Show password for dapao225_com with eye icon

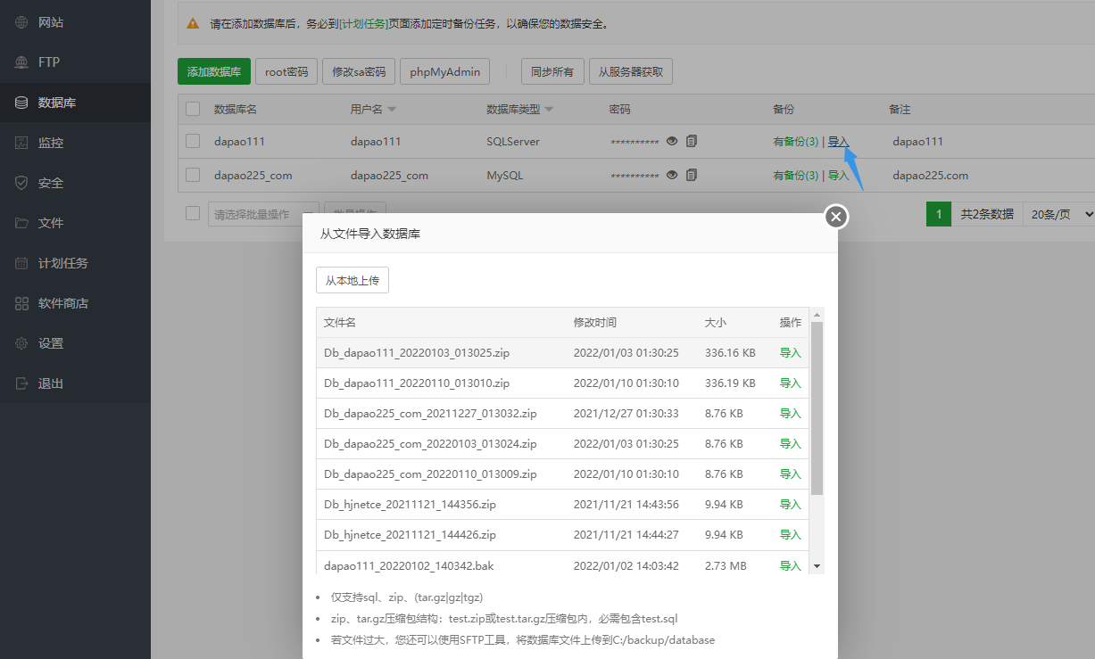pyautogui.click(x=672, y=175)
